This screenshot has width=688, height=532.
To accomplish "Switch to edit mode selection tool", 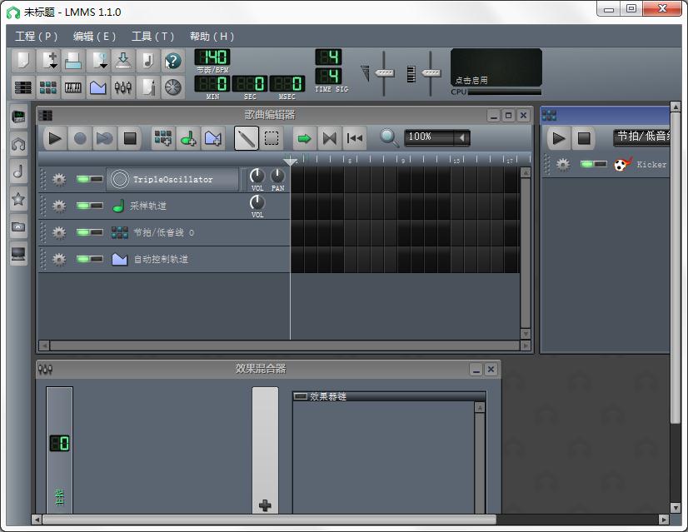I will (x=271, y=137).
